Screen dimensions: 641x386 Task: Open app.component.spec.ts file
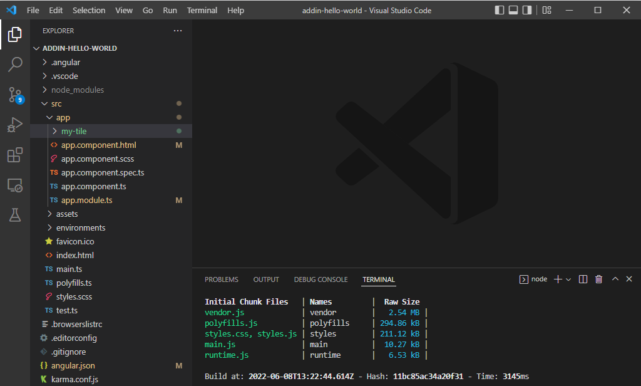tap(111, 172)
